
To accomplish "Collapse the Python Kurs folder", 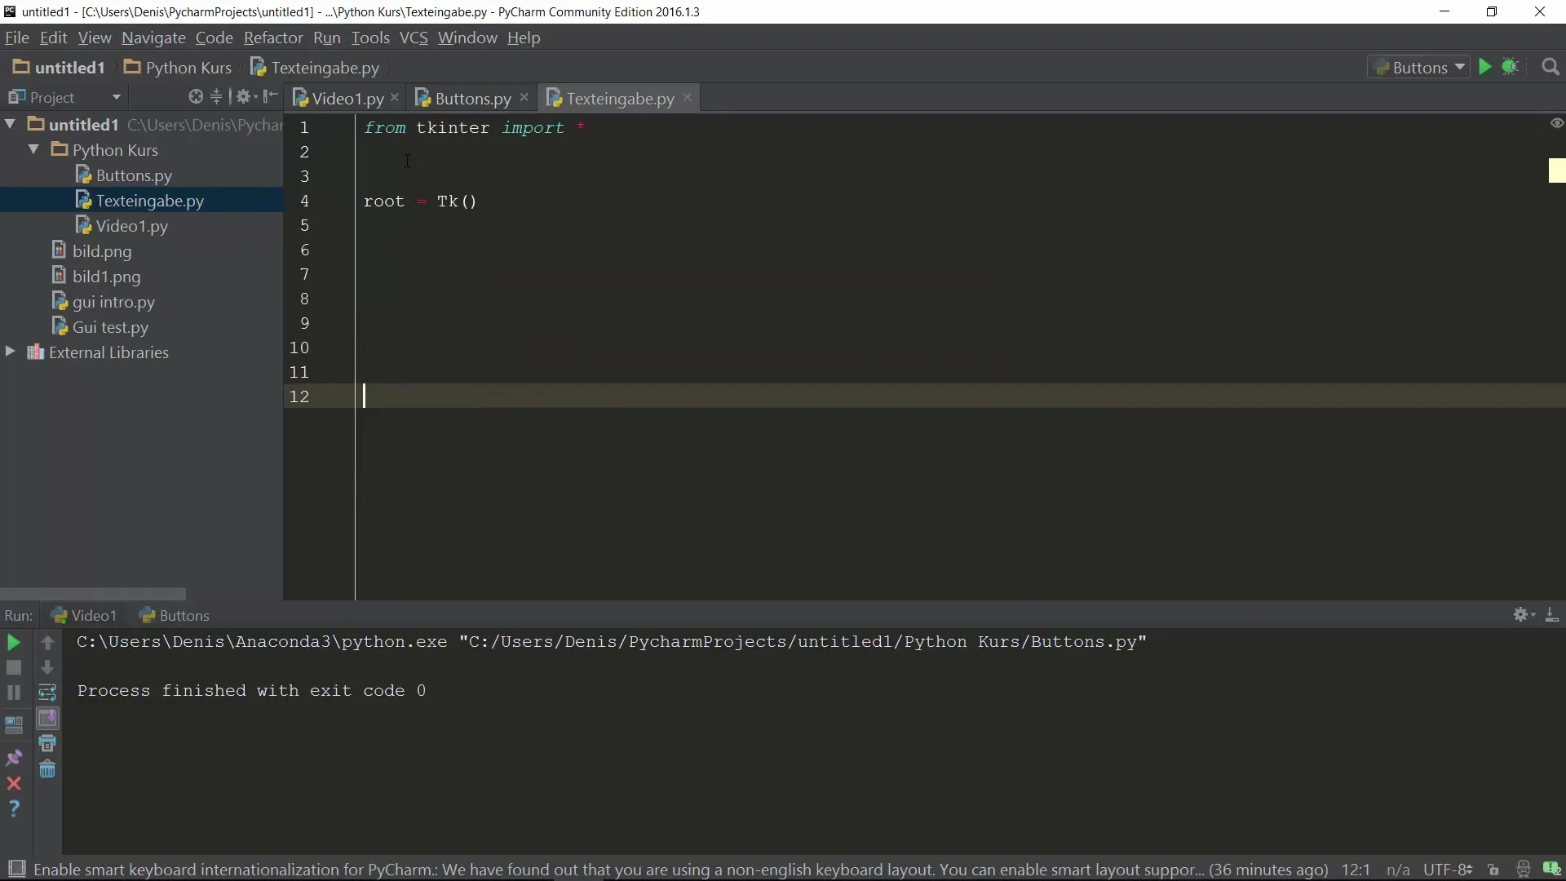I will [33, 149].
